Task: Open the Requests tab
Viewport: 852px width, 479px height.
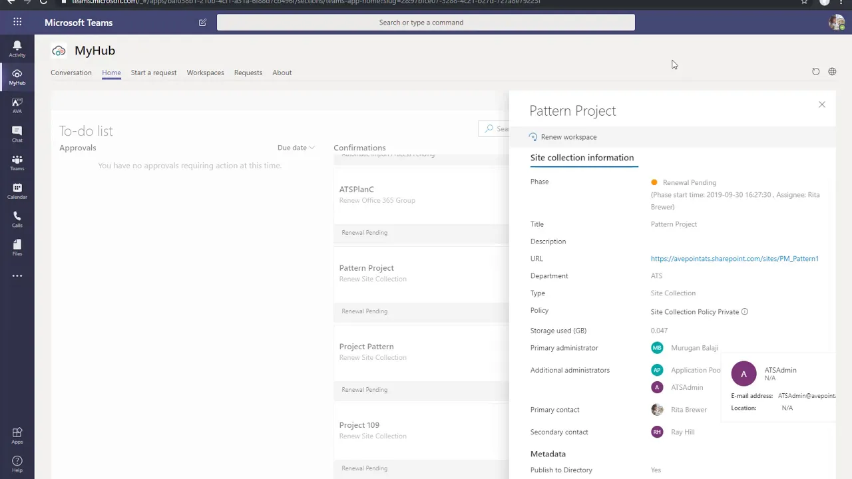Action: pyautogui.click(x=248, y=73)
